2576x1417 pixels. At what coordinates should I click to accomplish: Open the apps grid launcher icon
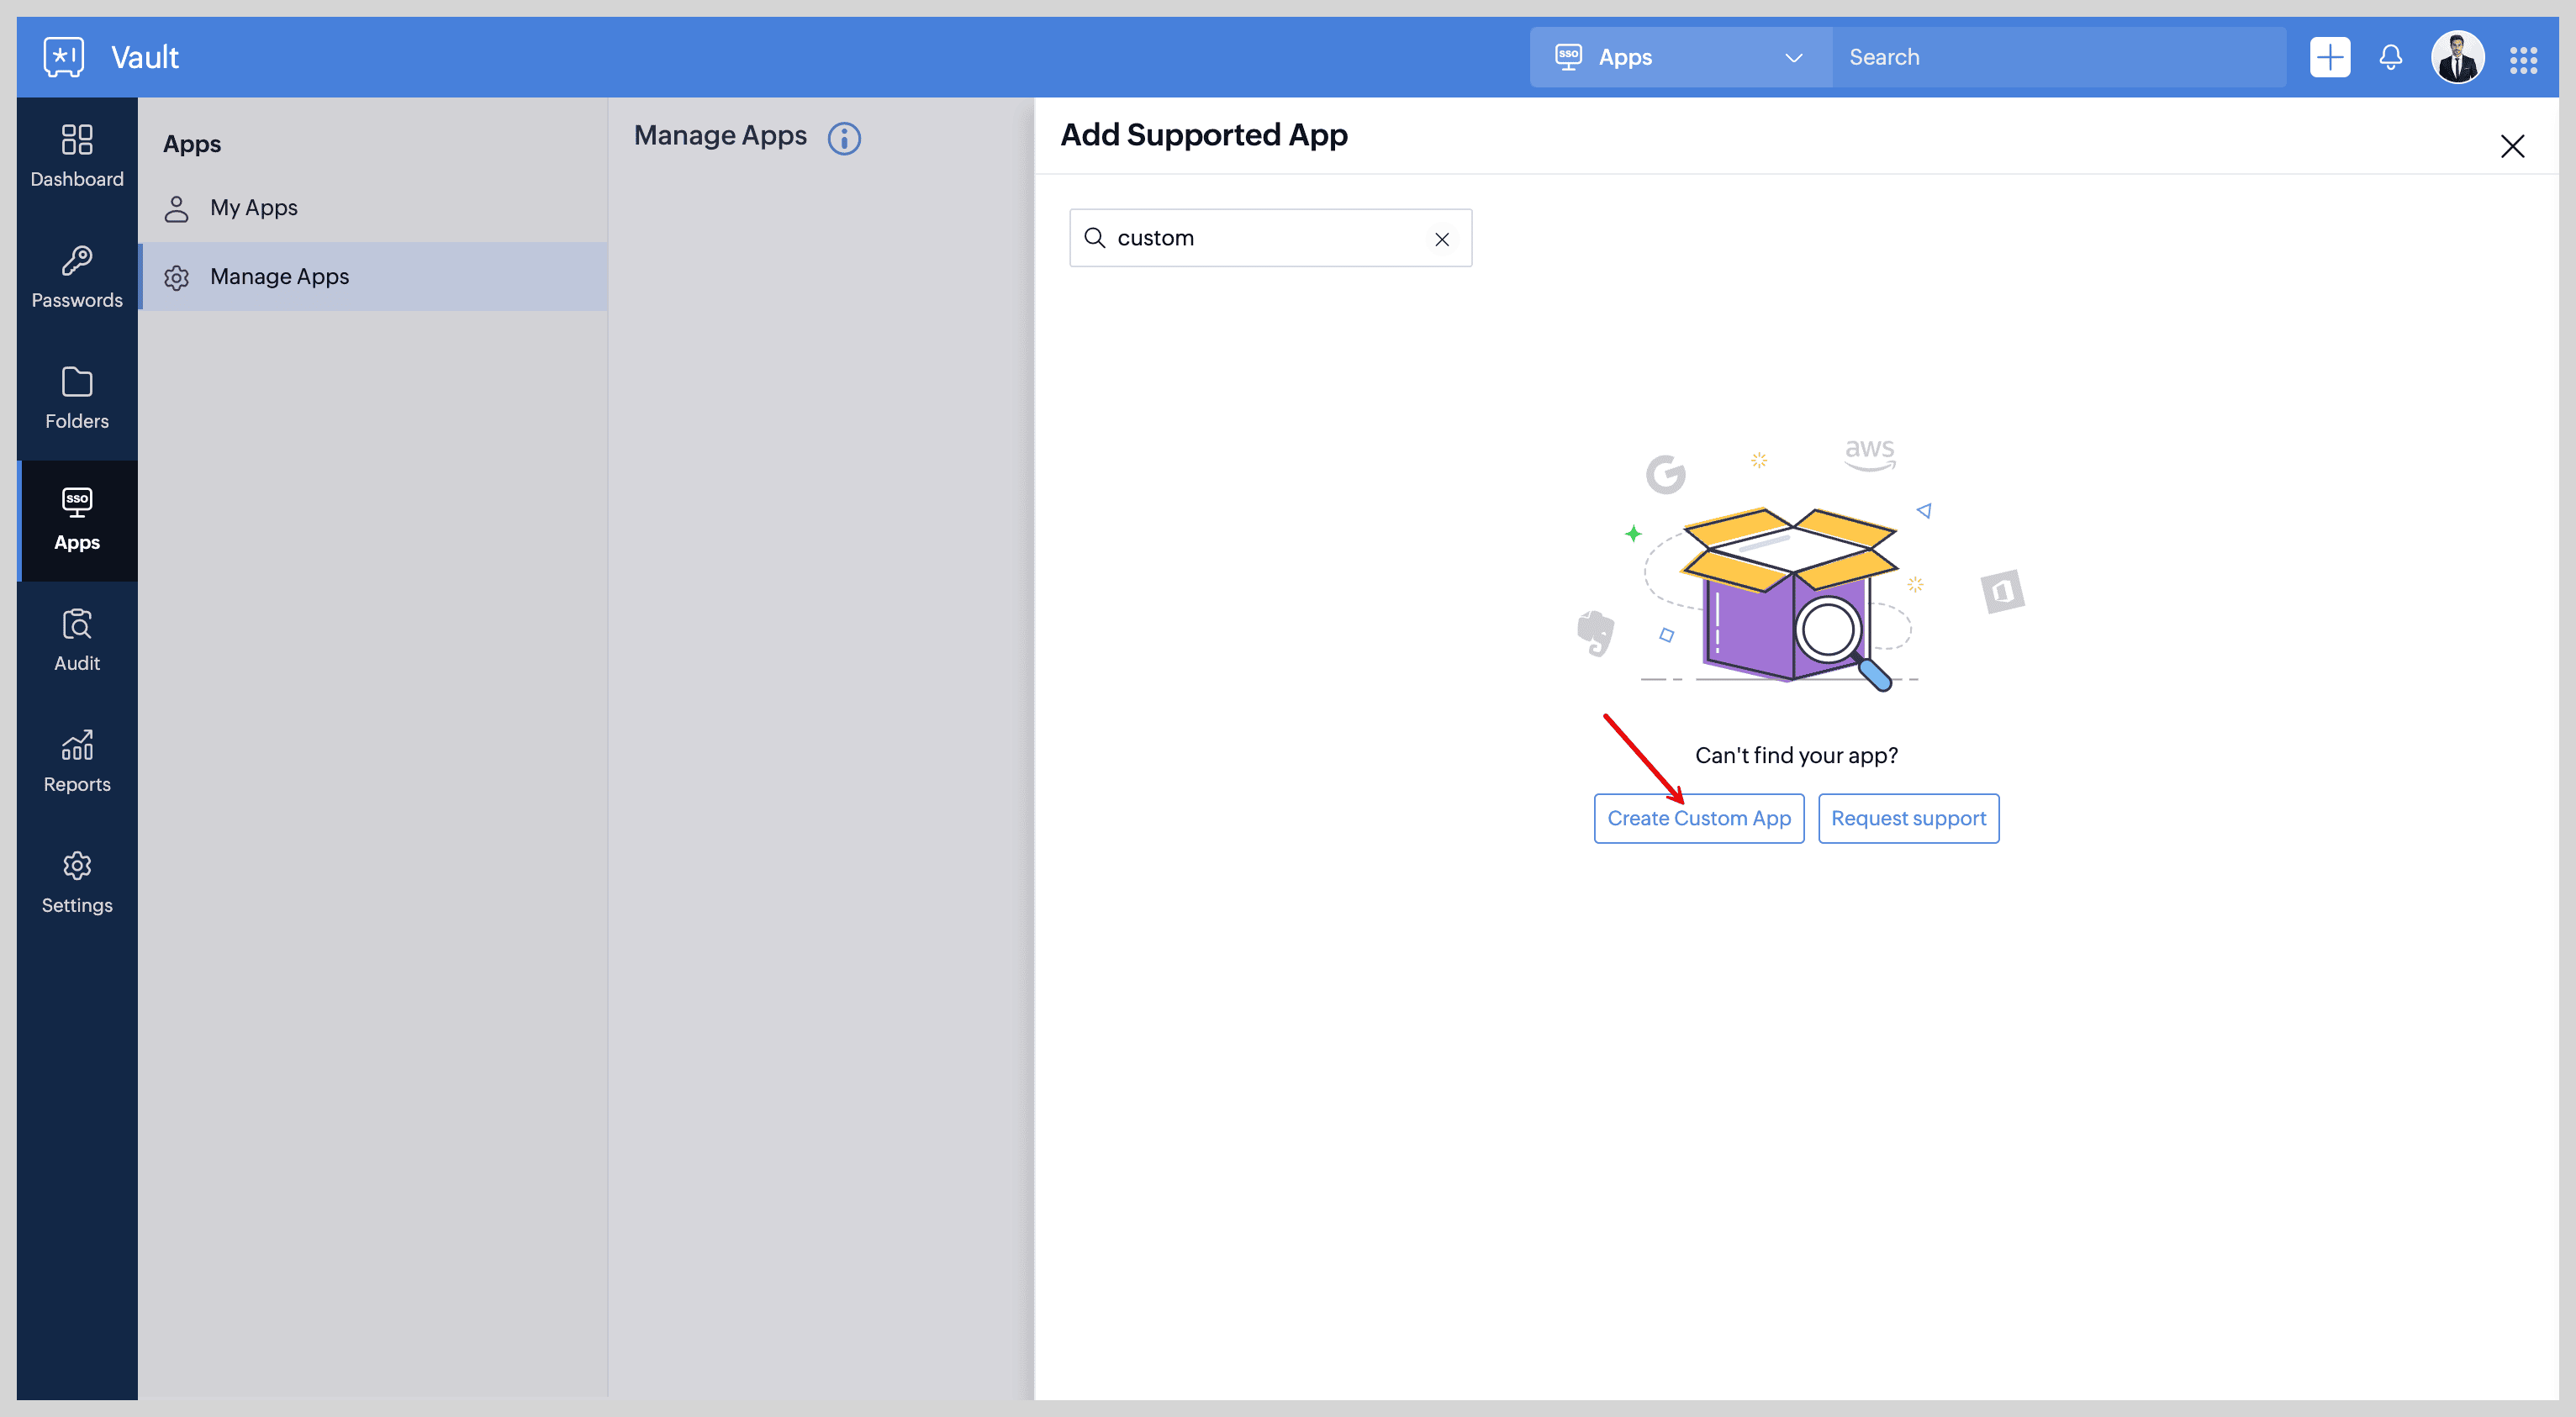point(2523,59)
